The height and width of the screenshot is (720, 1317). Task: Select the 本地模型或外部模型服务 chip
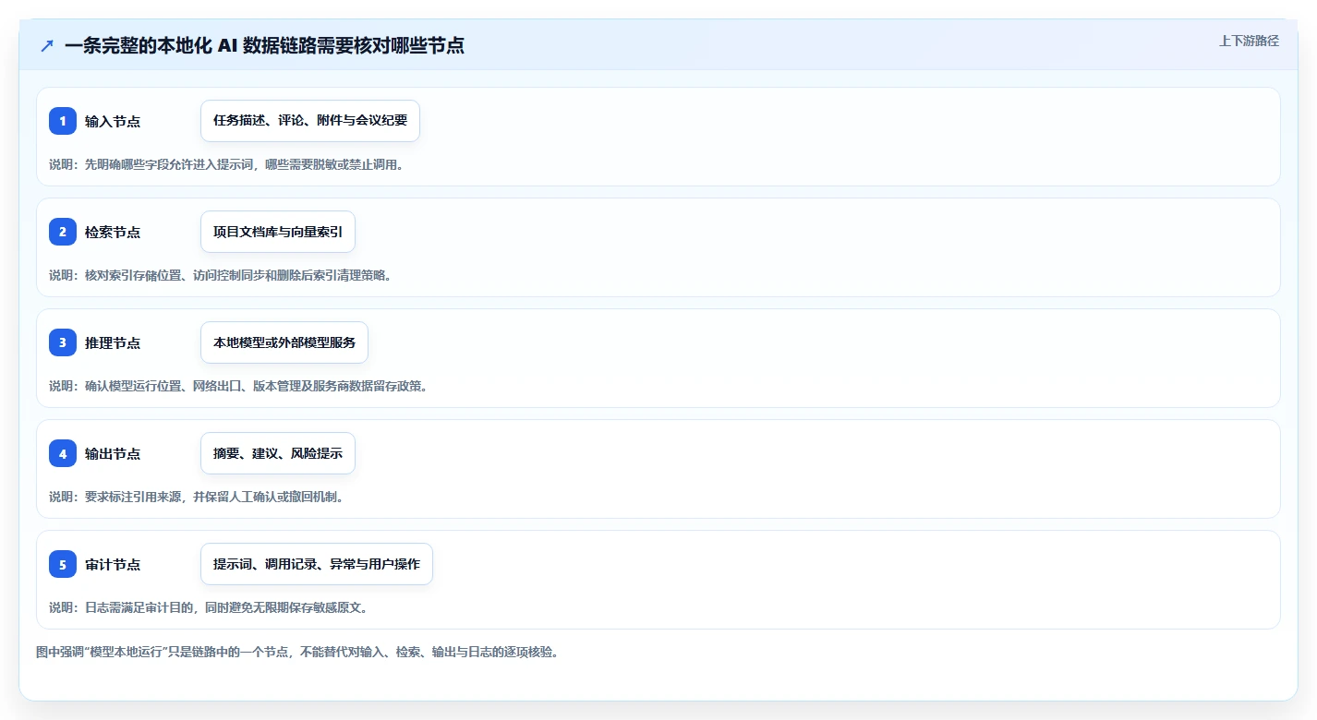point(284,342)
